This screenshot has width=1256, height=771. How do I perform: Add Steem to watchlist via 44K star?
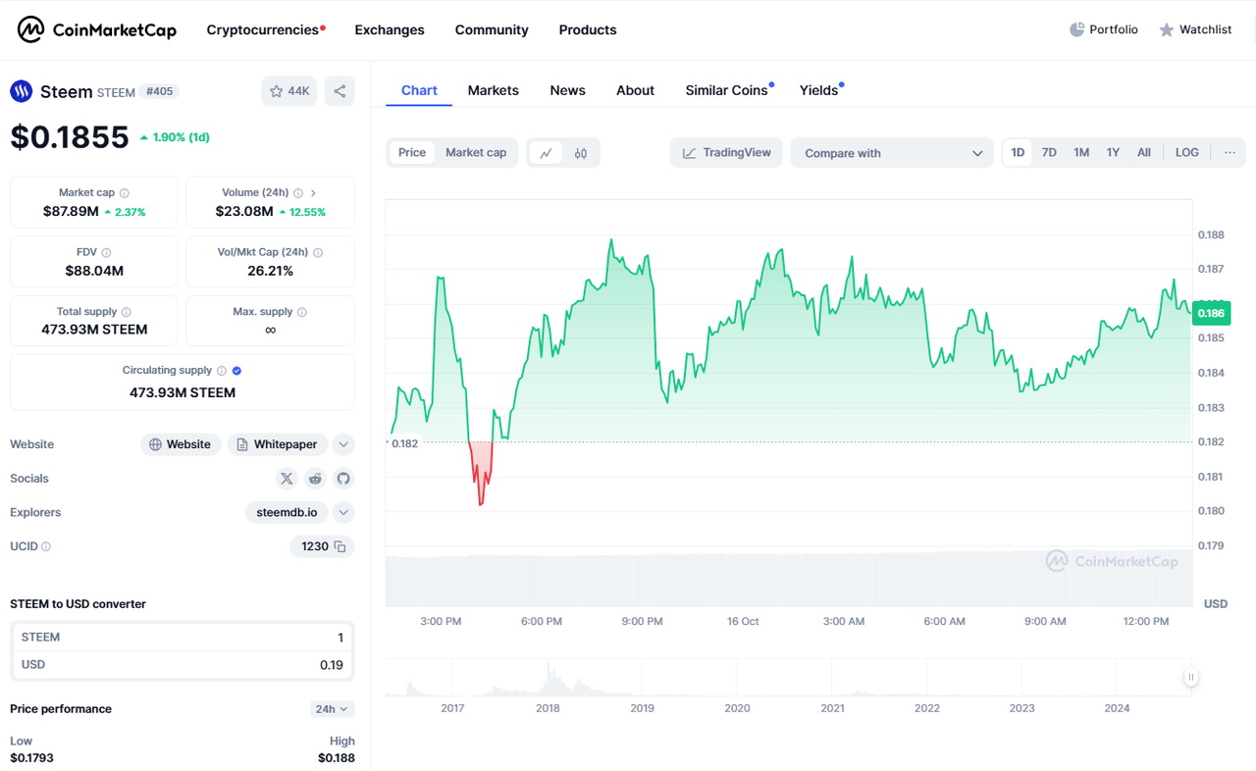pos(289,91)
